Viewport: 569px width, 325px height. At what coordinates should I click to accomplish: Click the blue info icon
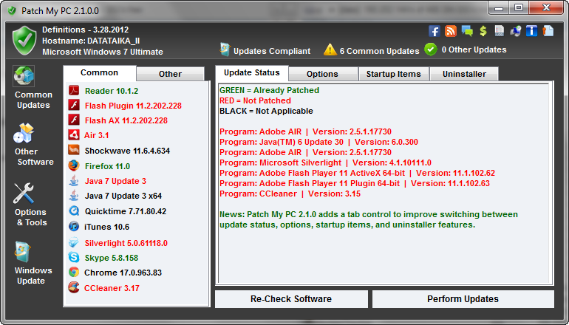(x=531, y=31)
